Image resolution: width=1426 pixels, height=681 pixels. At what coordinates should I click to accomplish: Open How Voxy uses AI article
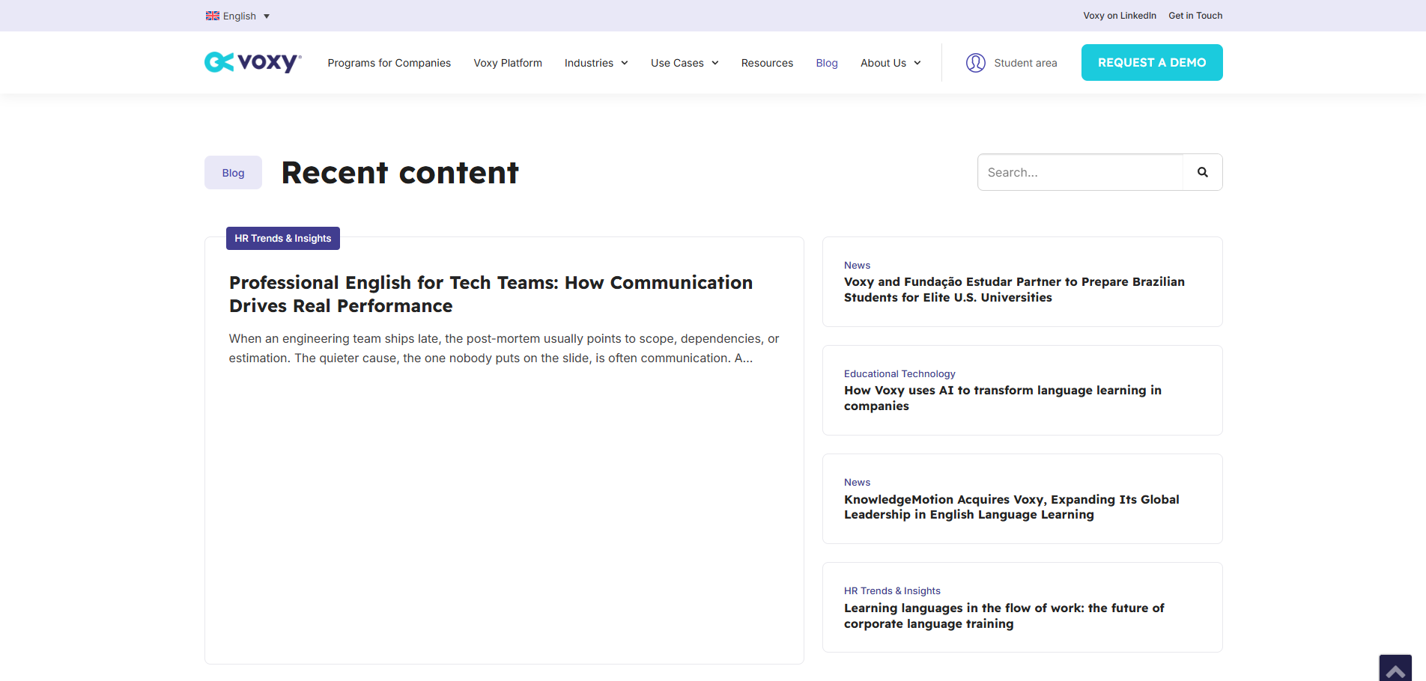[x=1003, y=398]
